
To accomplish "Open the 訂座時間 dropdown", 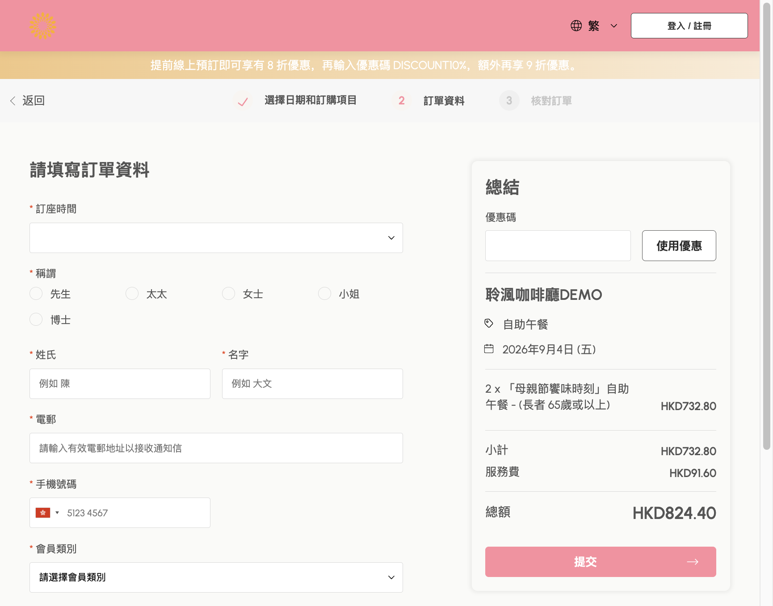I will pyautogui.click(x=216, y=238).
